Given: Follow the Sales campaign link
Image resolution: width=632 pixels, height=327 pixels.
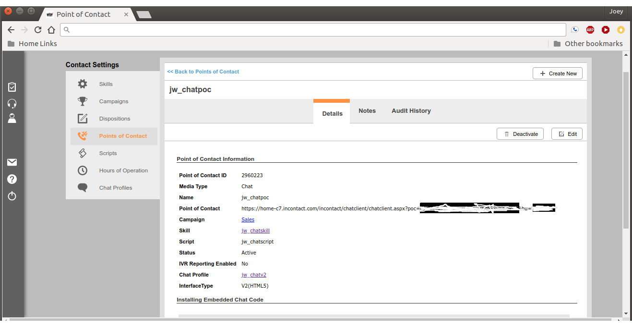Looking at the screenshot, I should point(248,219).
